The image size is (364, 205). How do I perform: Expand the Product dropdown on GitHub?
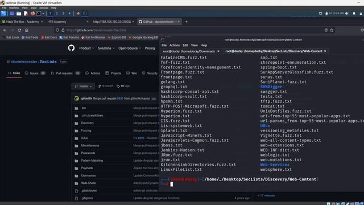pos(86,48)
